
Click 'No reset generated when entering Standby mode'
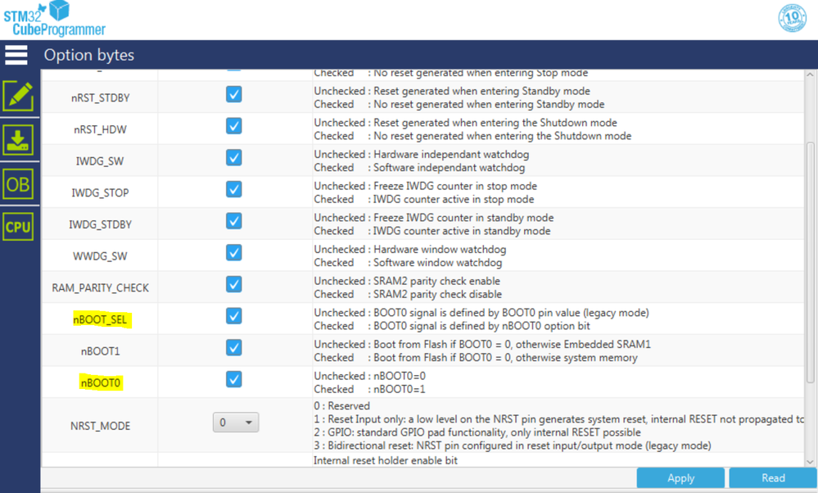click(x=489, y=104)
